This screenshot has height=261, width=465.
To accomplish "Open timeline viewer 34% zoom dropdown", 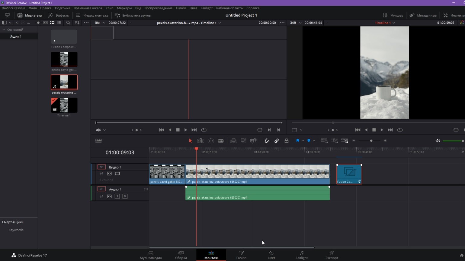I will (x=296, y=23).
